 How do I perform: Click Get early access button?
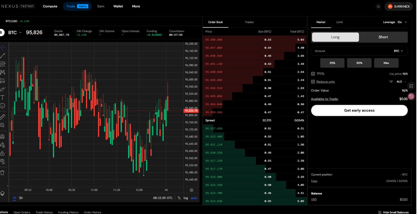point(359,110)
